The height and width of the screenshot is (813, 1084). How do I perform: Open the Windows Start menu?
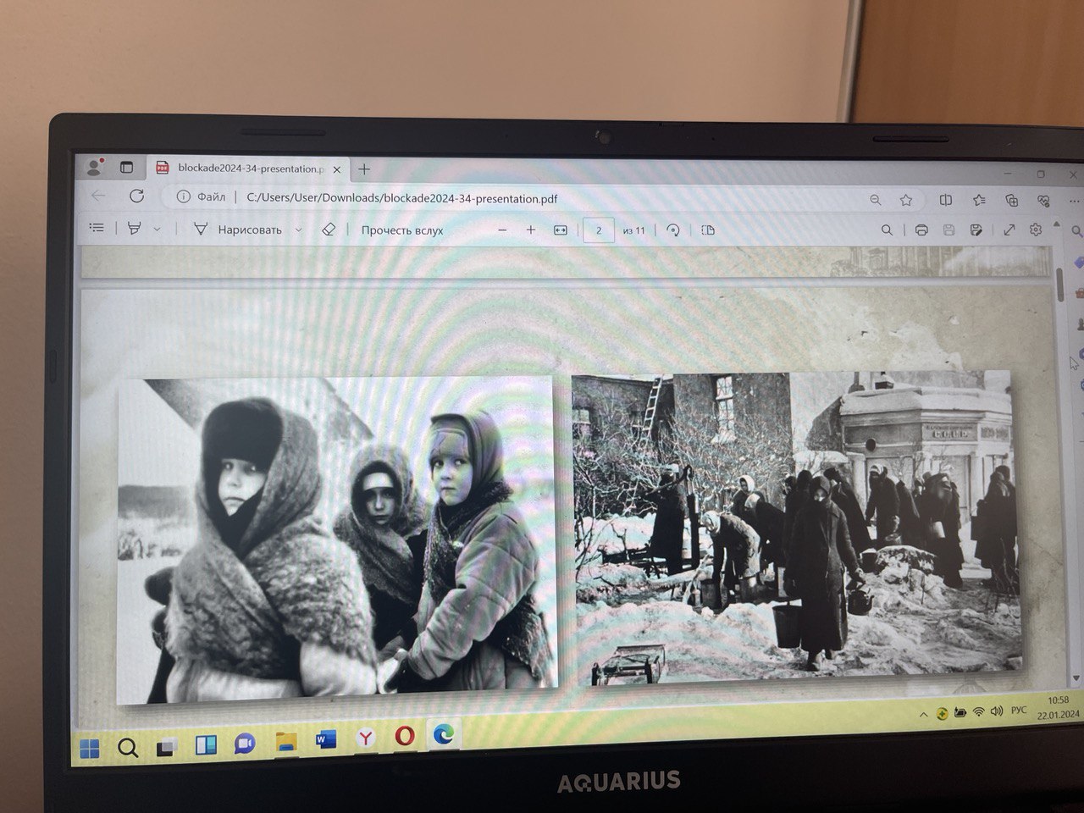90,749
